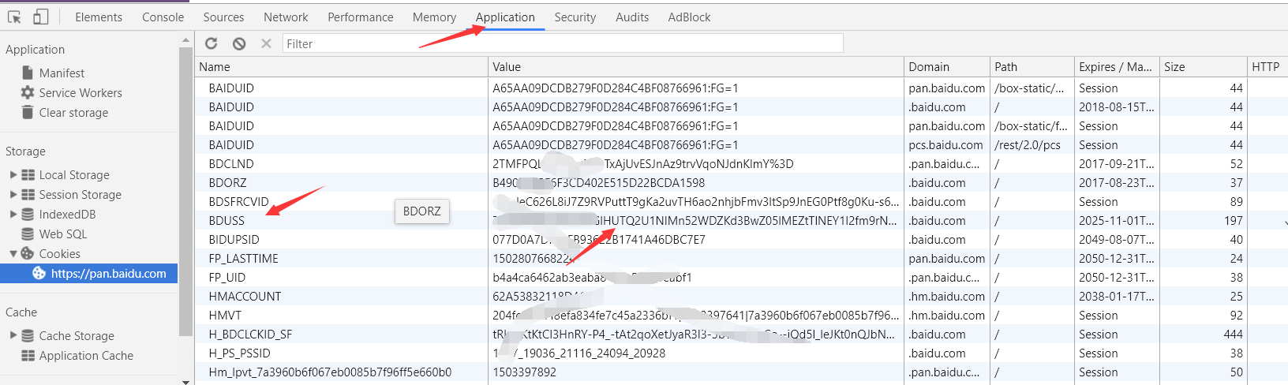
Task: Click the cookie Filter input field
Action: [x=563, y=43]
